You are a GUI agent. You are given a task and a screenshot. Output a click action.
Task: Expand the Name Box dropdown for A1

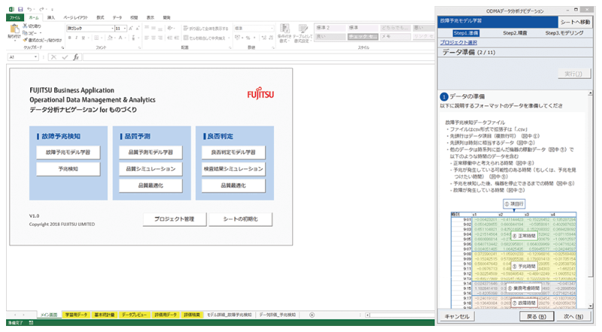click(x=35, y=57)
